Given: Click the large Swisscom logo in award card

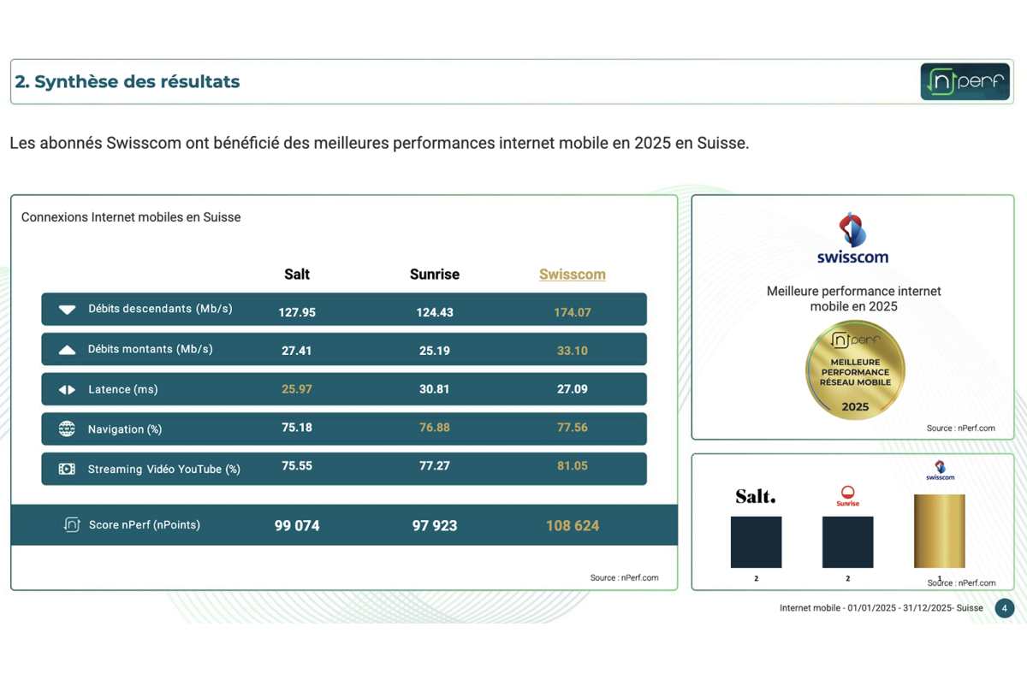Looking at the screenshot, I should click(852, 238).
